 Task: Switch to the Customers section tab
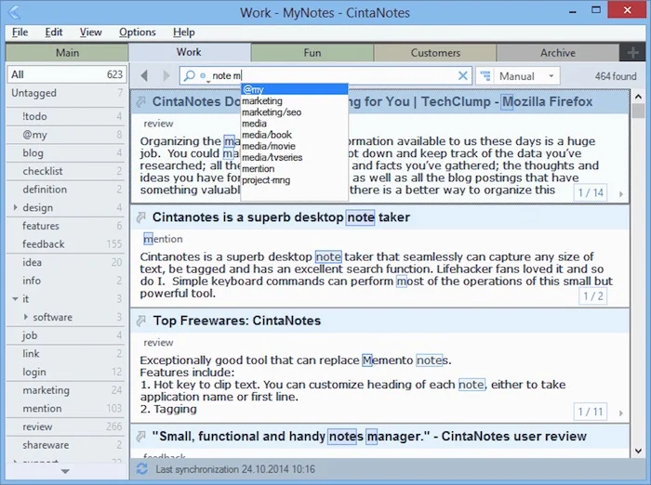(x=435, y=53)
